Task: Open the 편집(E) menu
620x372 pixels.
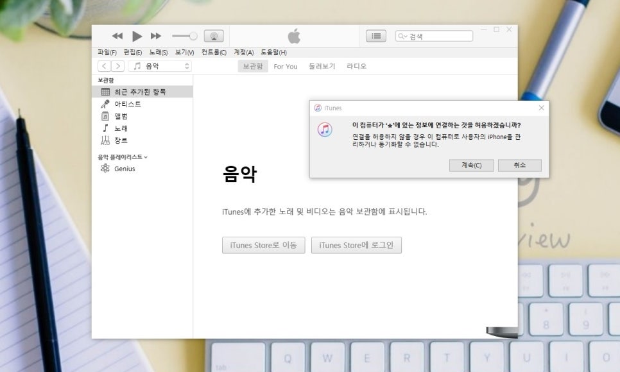Action: [133, 52]
